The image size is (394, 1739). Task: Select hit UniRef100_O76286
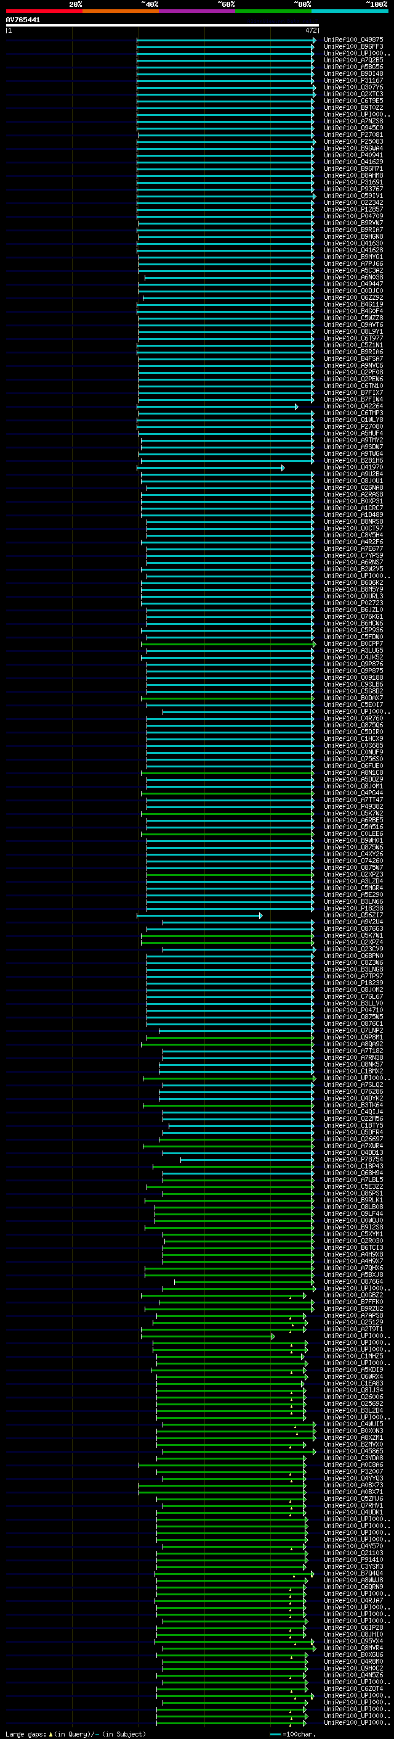(x=353, y=1092)
